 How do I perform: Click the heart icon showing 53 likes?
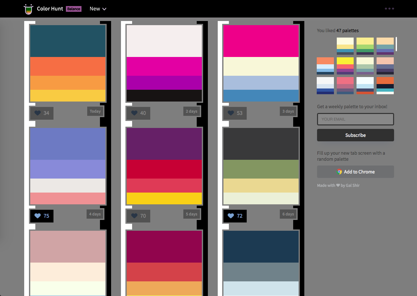tap(231, 113)
